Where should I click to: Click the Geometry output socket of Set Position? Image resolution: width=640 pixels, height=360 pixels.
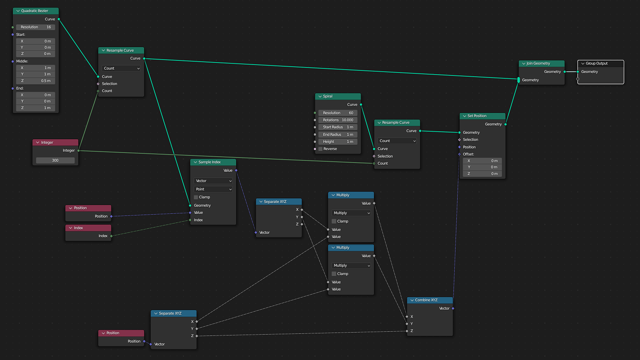(506, 124)
